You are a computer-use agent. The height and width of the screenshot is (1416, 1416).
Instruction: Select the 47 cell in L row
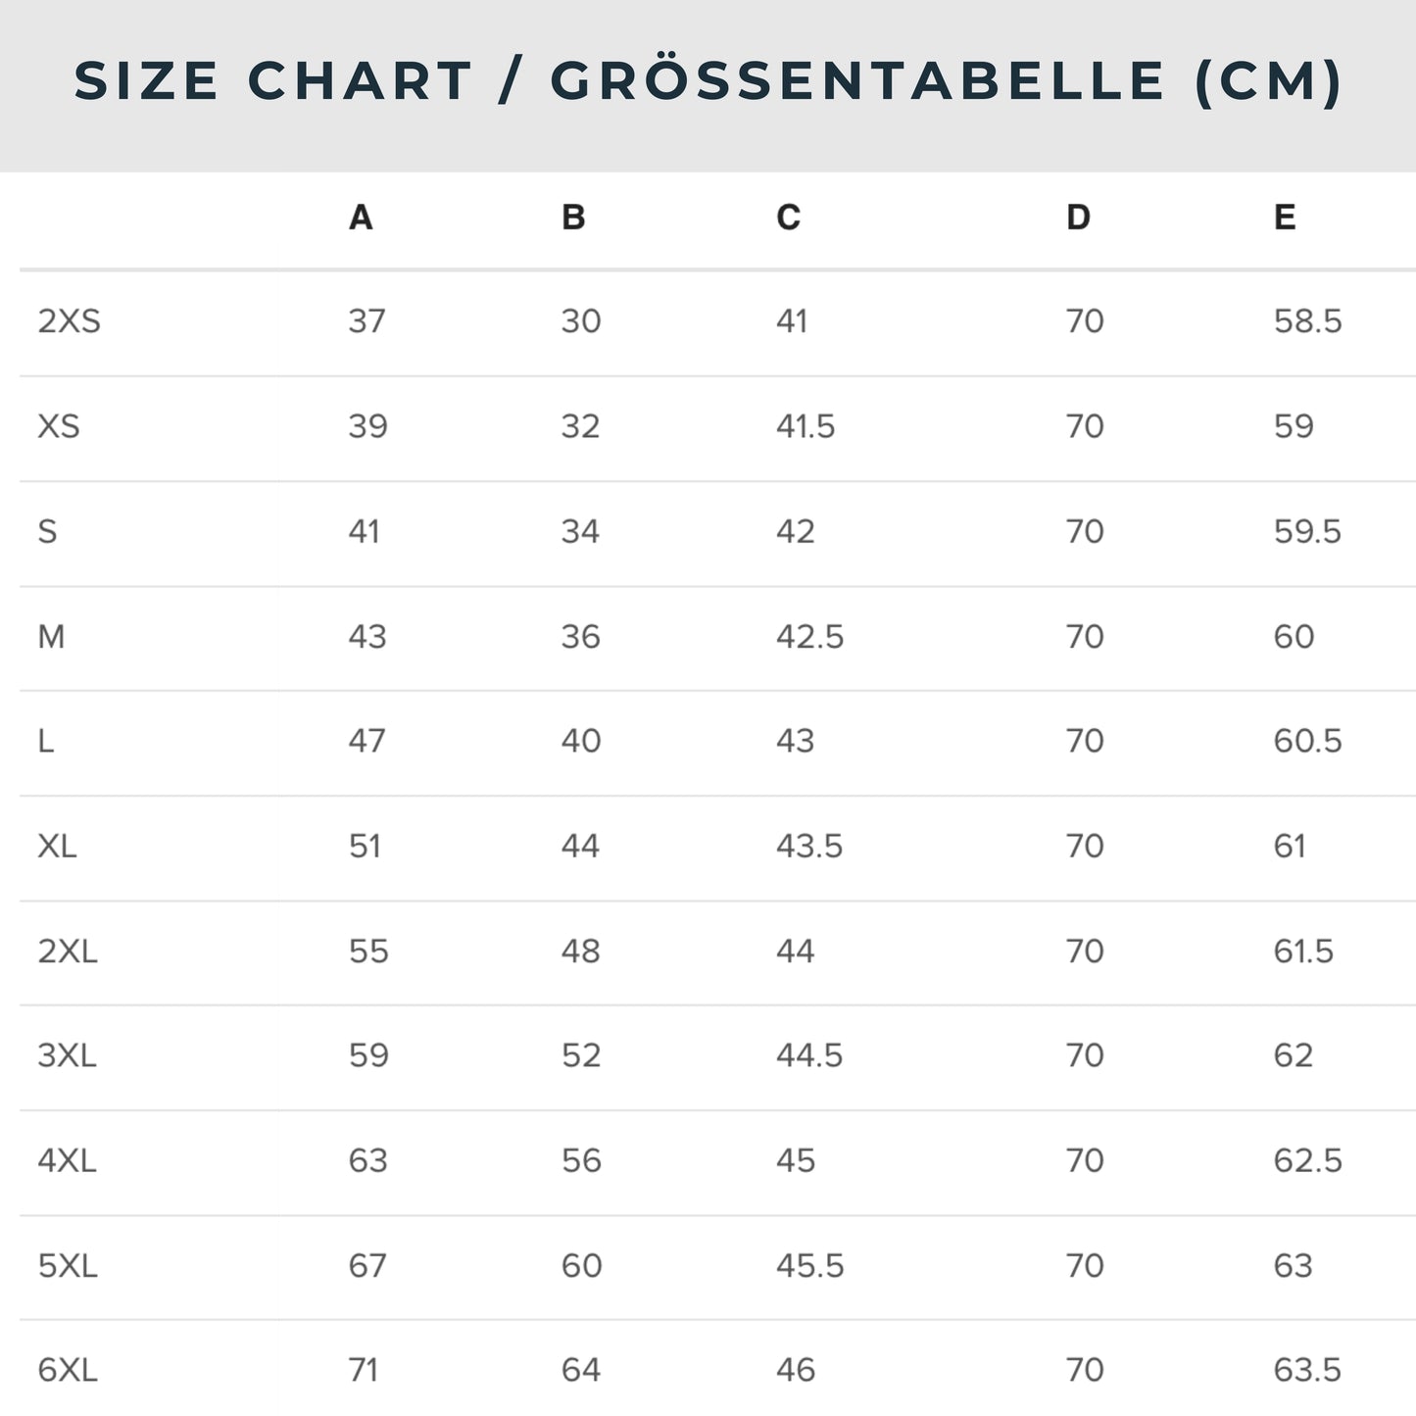pos(366,741)
